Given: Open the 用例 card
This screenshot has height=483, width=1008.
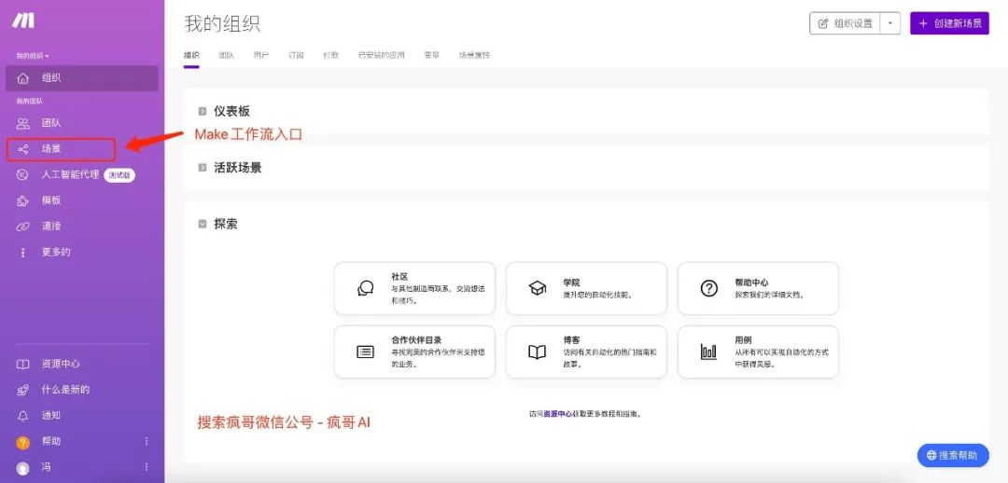Looking at the screenshot, I should 758,352.
